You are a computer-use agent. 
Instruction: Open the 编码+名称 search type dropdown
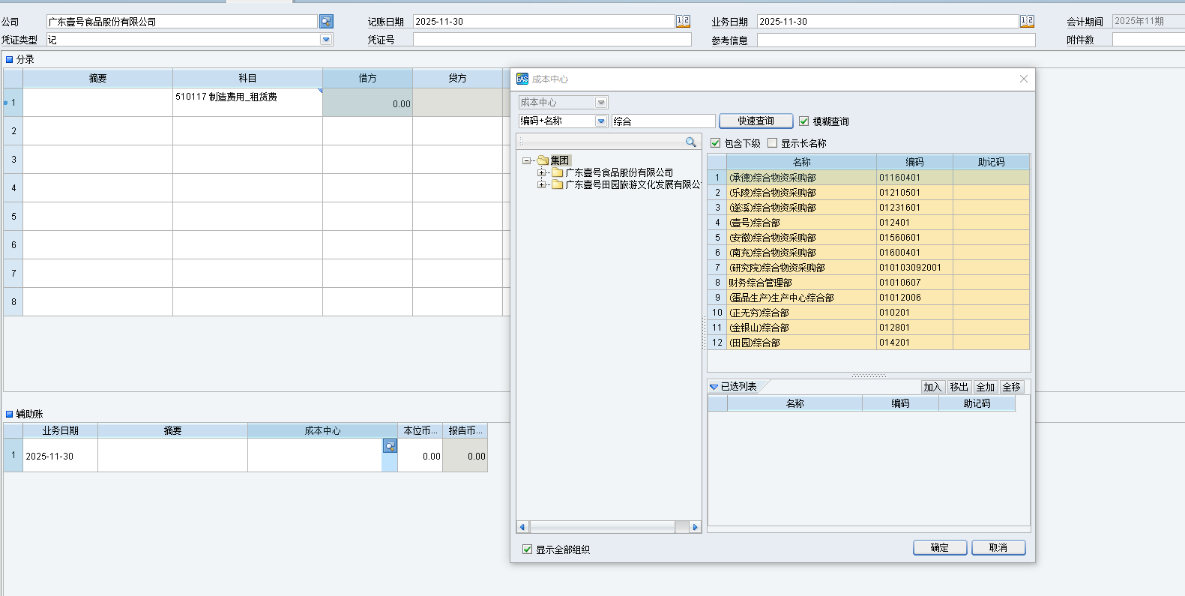[x=601, y=121]
